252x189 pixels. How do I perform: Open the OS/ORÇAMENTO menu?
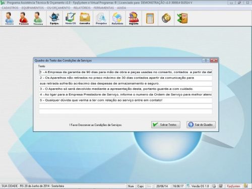point(58,8)
